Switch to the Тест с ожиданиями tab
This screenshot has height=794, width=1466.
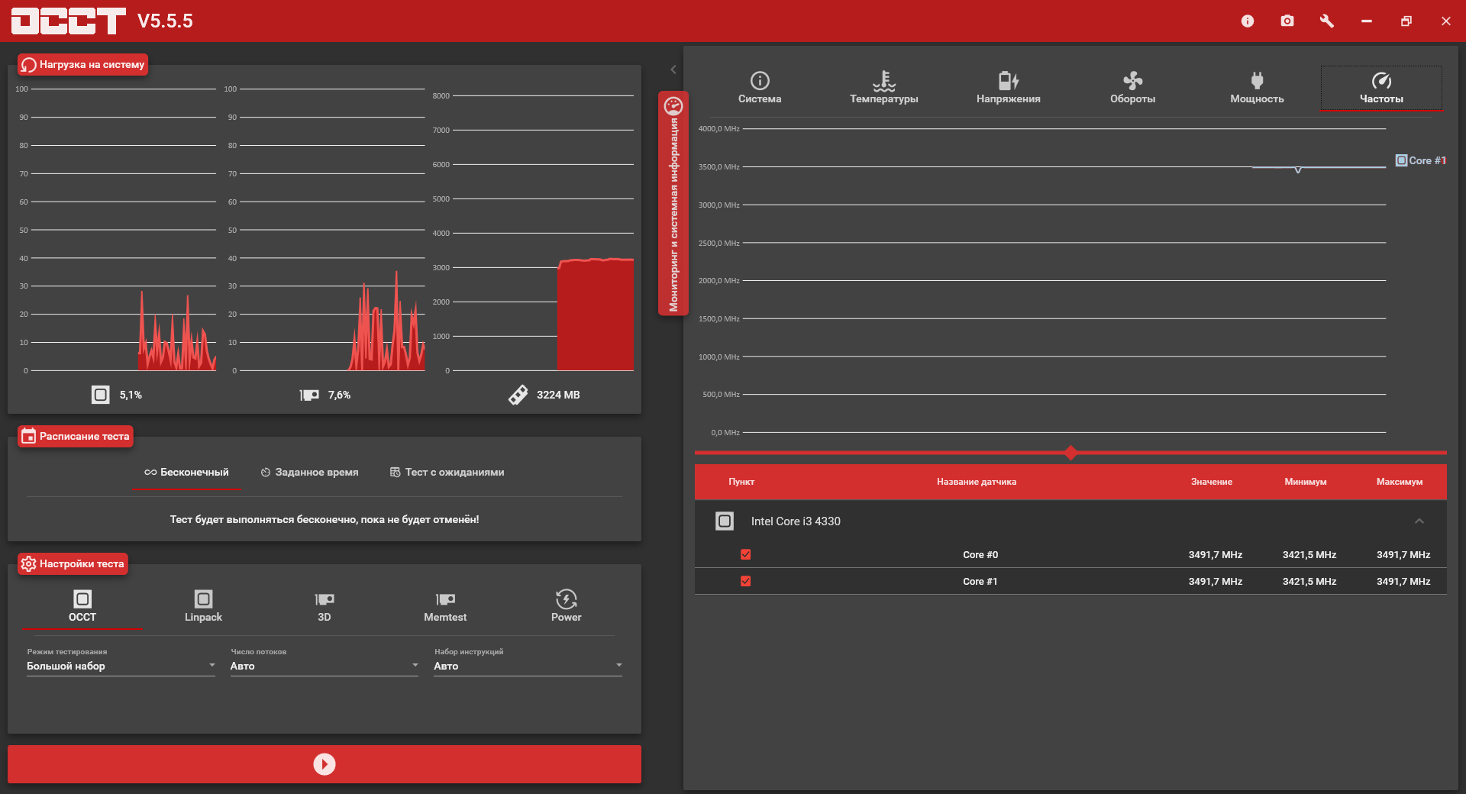(x=447, y=473)
